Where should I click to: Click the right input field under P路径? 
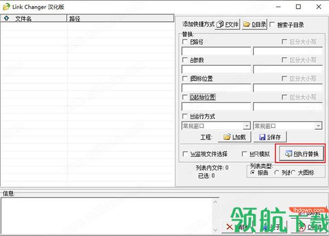[x=288, y=51]
